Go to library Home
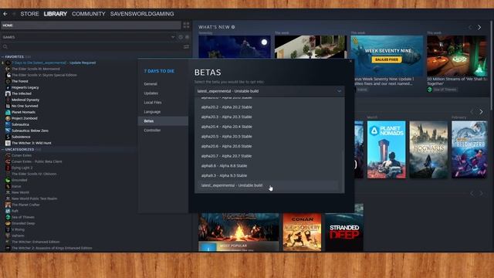494x278 pixels. pos(91,25)
